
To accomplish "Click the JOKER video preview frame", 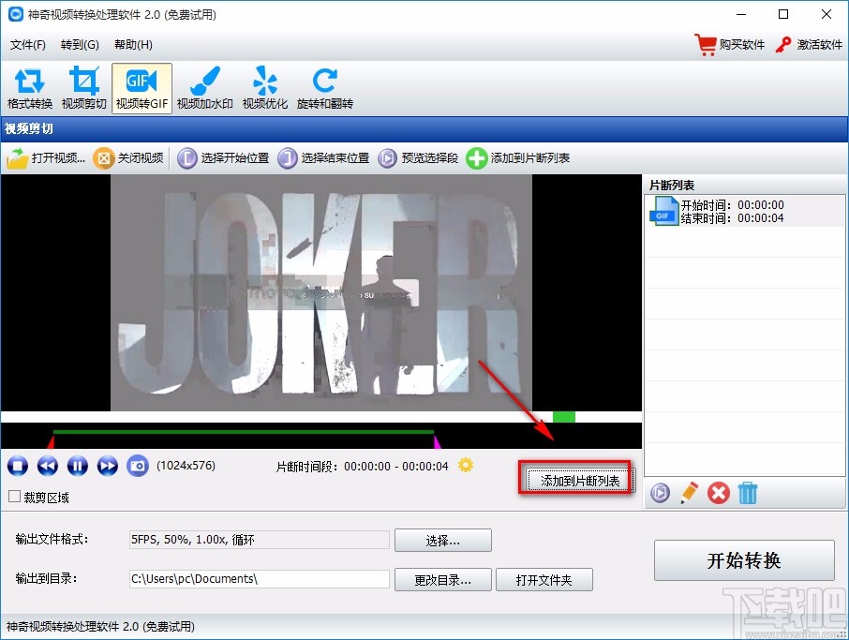I will click(x=321, y=292).
